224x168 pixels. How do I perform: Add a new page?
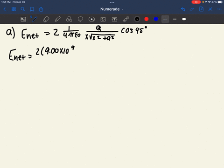(201, 9)
